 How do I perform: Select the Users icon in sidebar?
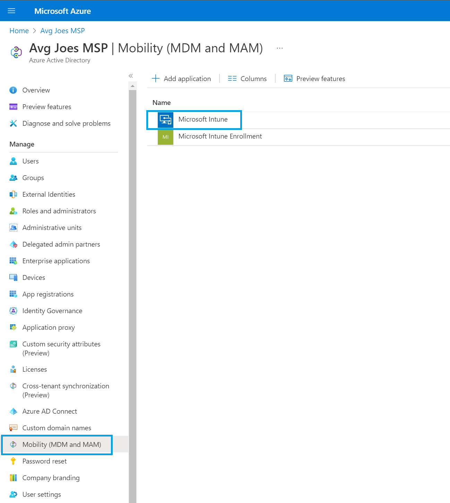click(13, 161)
